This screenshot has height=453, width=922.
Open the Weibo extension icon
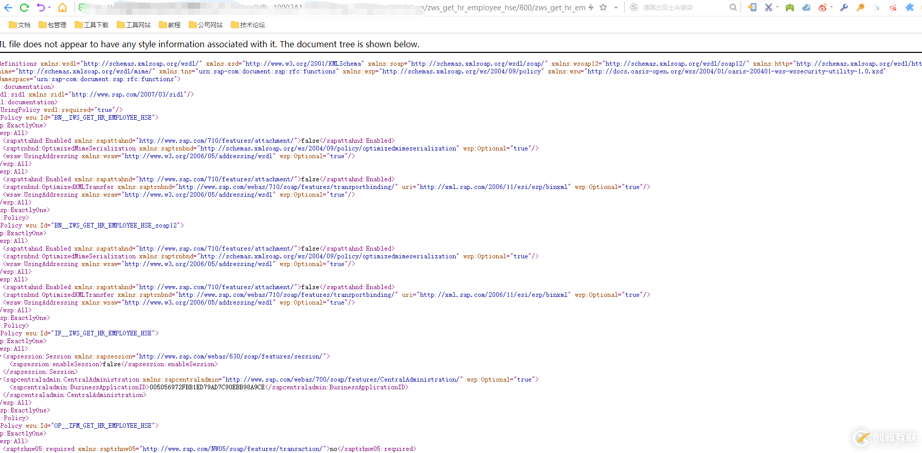point(823,8)
